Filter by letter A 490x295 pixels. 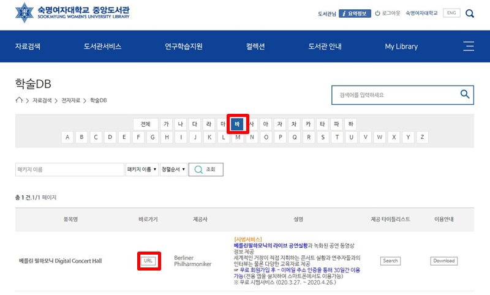67,137
